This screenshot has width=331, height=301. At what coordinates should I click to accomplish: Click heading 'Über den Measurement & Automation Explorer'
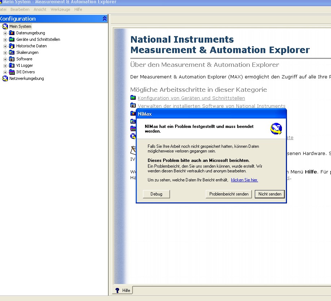(205, 65)
